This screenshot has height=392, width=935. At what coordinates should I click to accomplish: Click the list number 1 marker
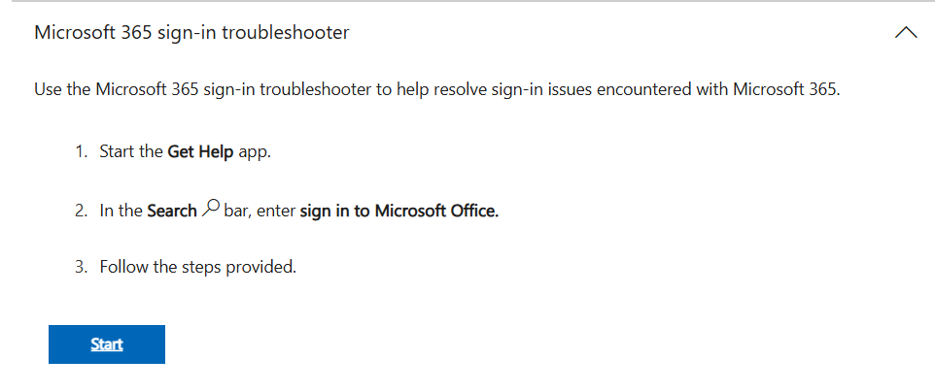coord(81,153)
